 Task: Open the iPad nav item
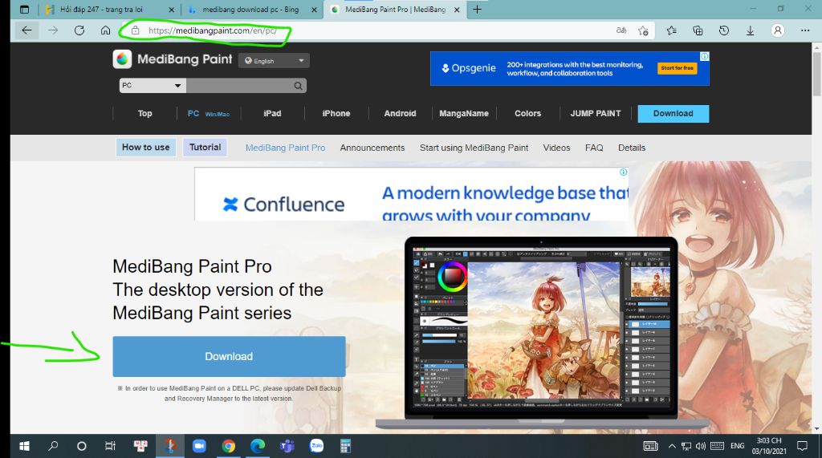[x=272, y=113]
